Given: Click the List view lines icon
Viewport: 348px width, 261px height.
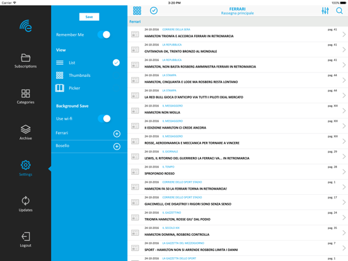Looking at the screenshot, I should click(59, 62).
